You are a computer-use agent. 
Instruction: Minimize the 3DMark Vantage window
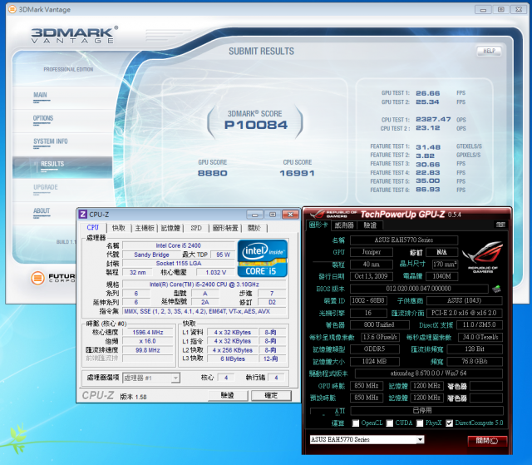click(x=483, y=10)
